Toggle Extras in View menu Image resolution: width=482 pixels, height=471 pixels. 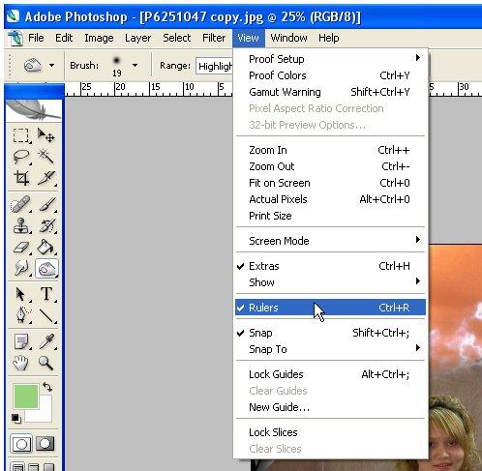tap(330, 266)
